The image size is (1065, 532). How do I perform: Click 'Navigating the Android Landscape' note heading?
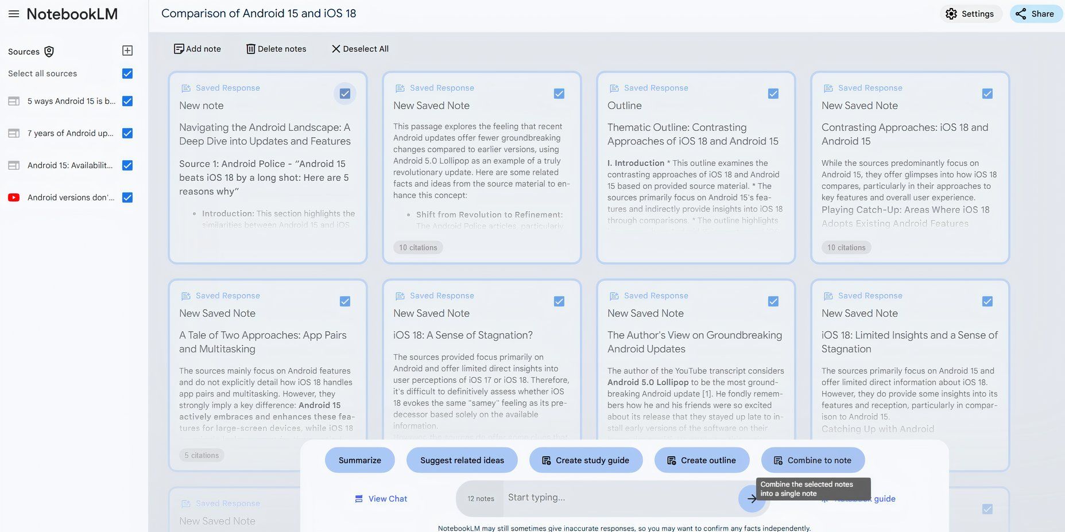pyautogui.click(x=265, y=134)
